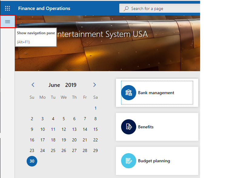The image size is (247, 178).
Task: Select date 19 in calendar
Action: pos(64,140)
